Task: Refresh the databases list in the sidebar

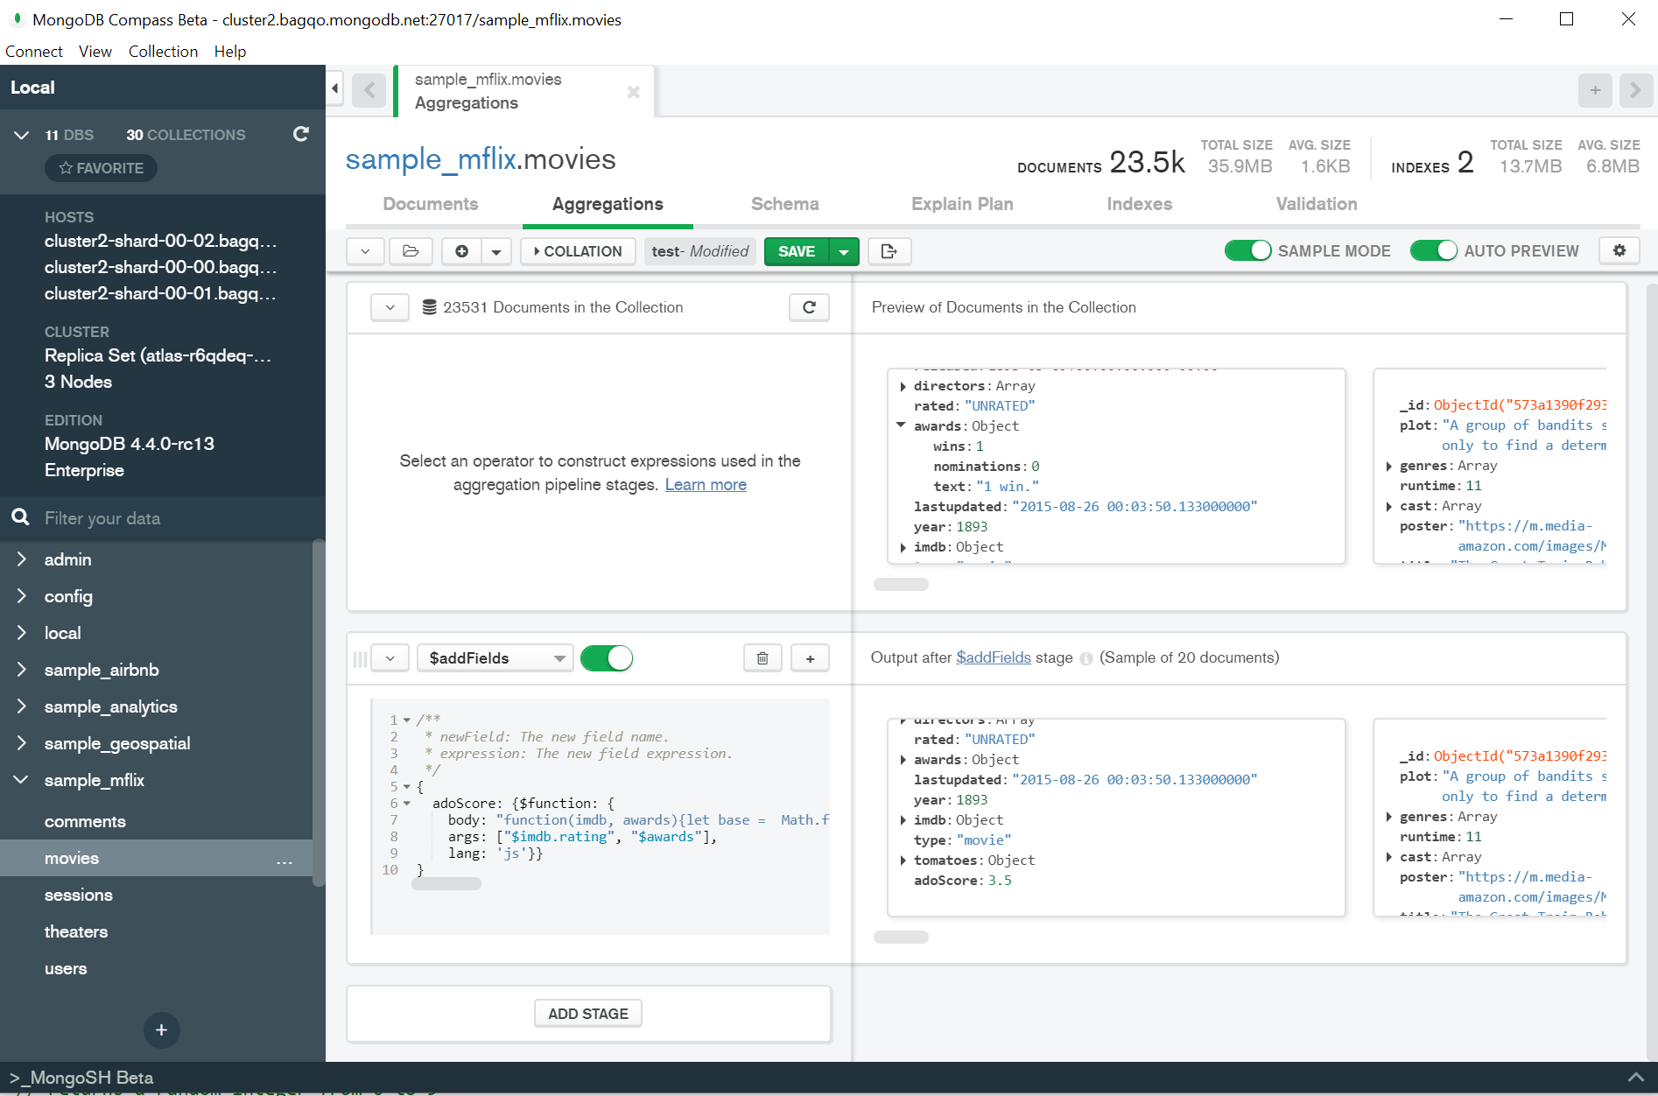Action: click(300, 134)
